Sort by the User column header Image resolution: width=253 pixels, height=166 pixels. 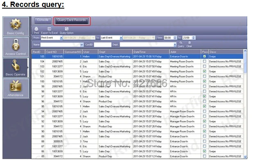pyautogui.click(x=90, y=52)
